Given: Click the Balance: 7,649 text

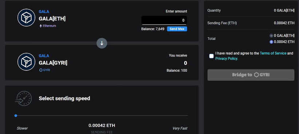Looking at the screenshot, I should [x=153, y=29].
